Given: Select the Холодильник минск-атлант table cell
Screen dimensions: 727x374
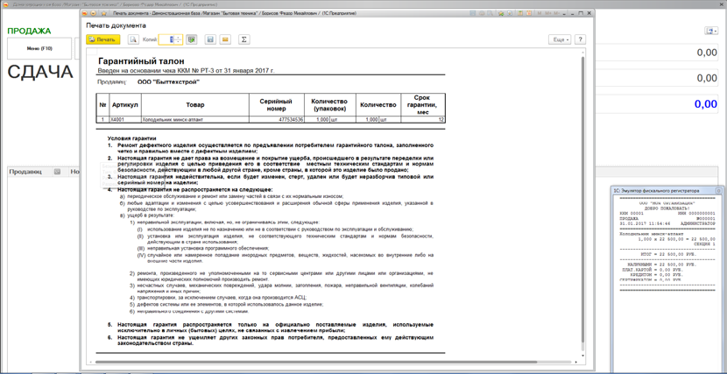Looking at the screenshot, I should click(194, 120).
